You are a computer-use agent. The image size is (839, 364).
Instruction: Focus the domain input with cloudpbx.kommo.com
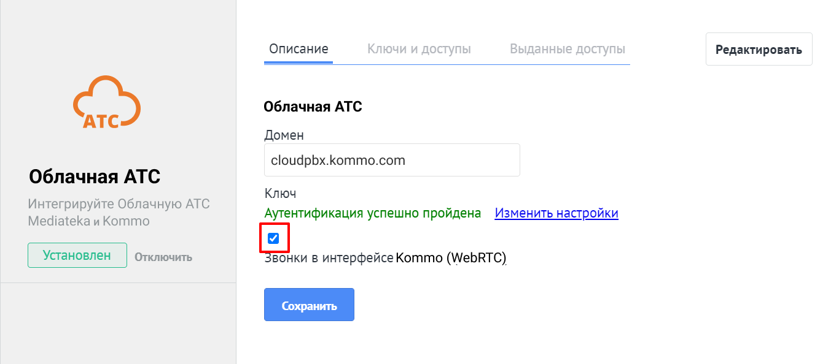point(392,160)
